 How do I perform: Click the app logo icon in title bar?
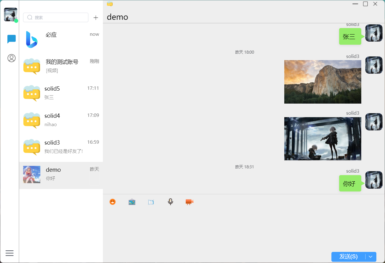tap(110, 4)
